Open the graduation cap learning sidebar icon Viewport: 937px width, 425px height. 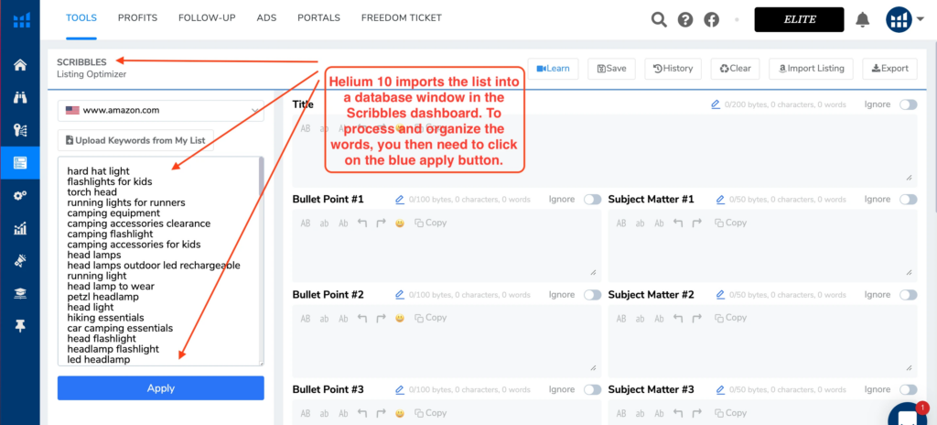20,293
